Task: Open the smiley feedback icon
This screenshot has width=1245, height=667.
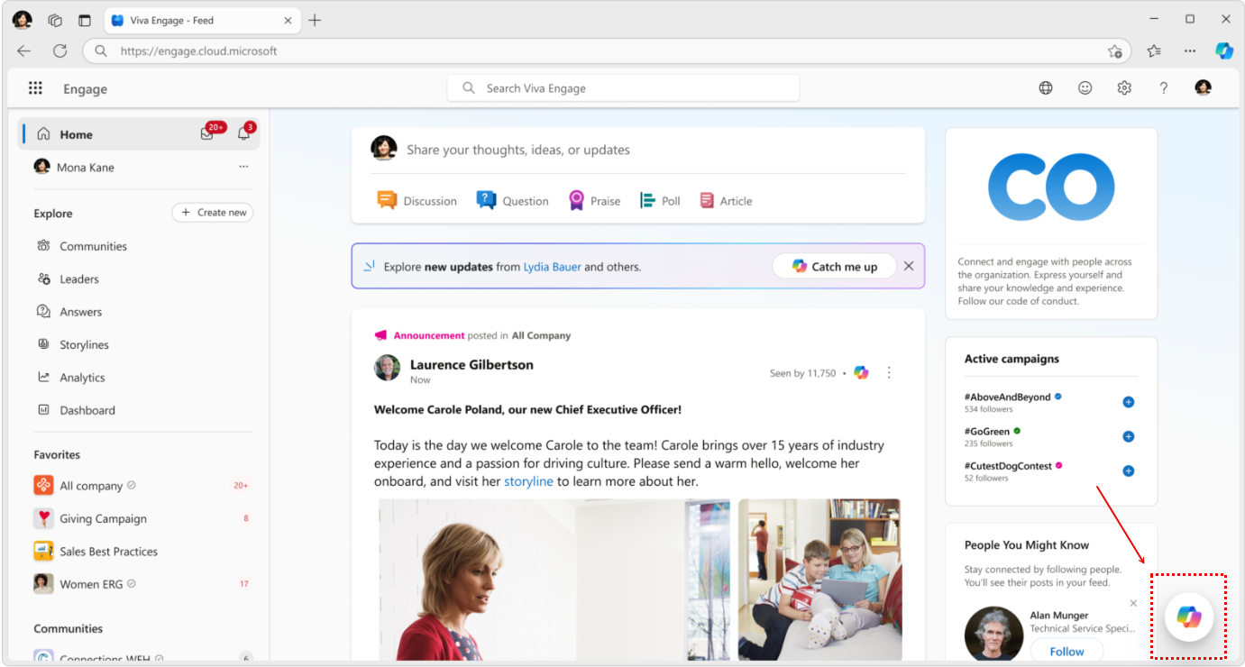Action: pyautogui.click(x=1085, y=88)
